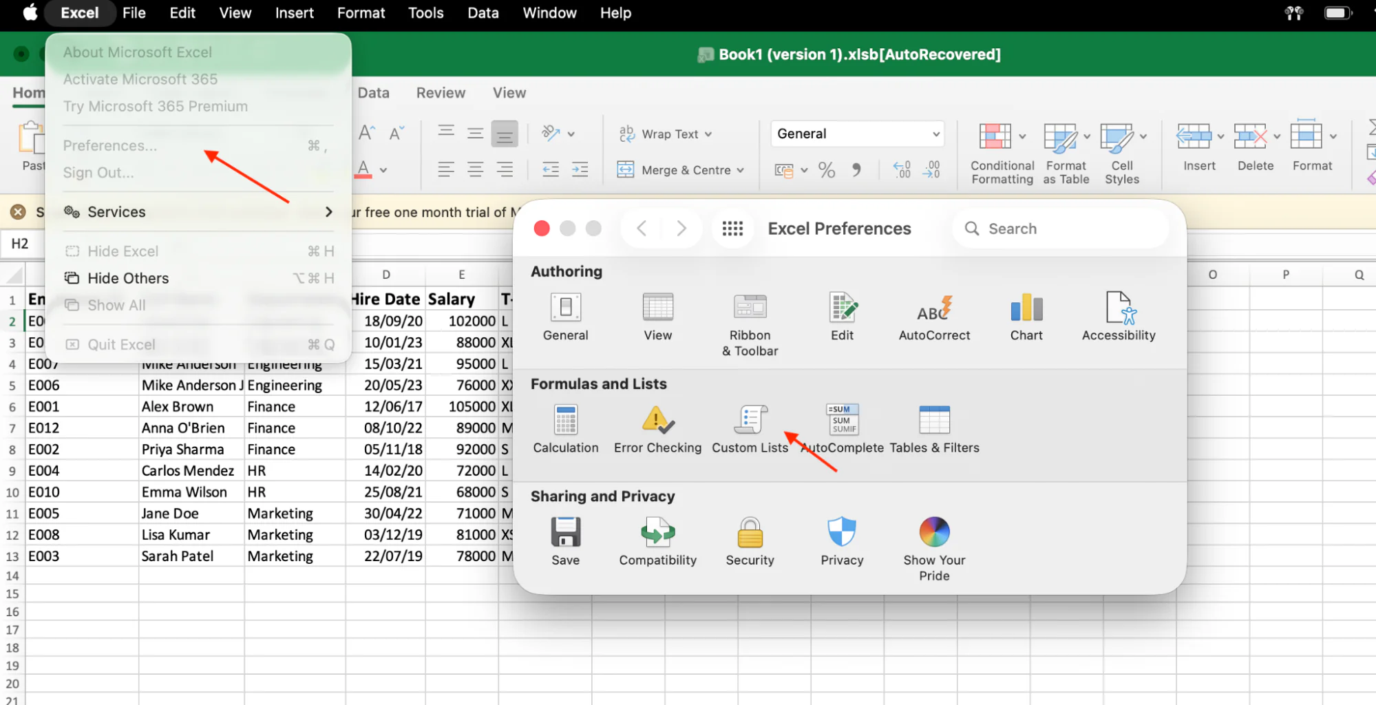Screen dimensions: 1376x705
Task: Go back in Excel Preferences
Action: (x=641, y=229)
